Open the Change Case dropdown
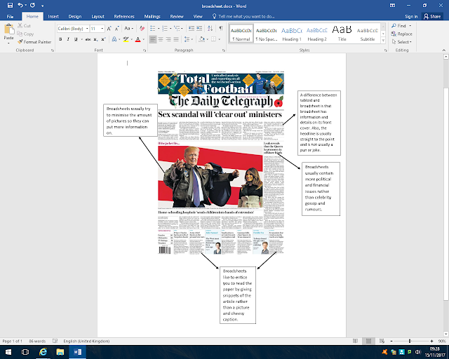 pos(128,28)
